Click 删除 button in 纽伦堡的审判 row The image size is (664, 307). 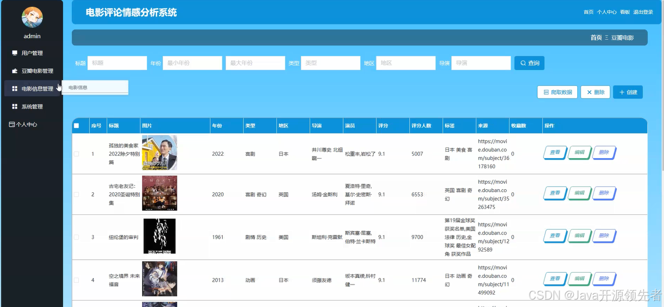click(604, 236)
